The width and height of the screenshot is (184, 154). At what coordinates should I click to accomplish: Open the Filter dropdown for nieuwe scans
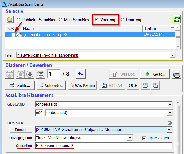click(x=172, y=55)
